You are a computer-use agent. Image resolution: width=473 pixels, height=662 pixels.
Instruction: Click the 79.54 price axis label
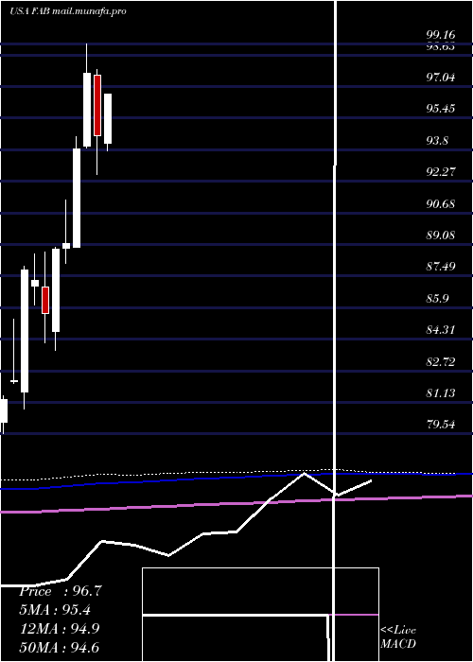pos(441,425)
